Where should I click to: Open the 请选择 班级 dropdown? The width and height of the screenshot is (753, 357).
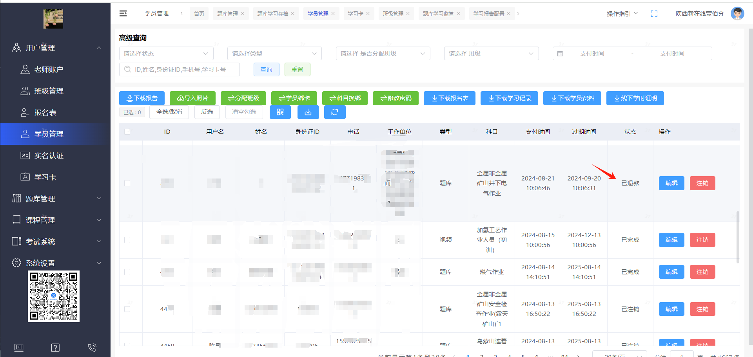[491, 54]
